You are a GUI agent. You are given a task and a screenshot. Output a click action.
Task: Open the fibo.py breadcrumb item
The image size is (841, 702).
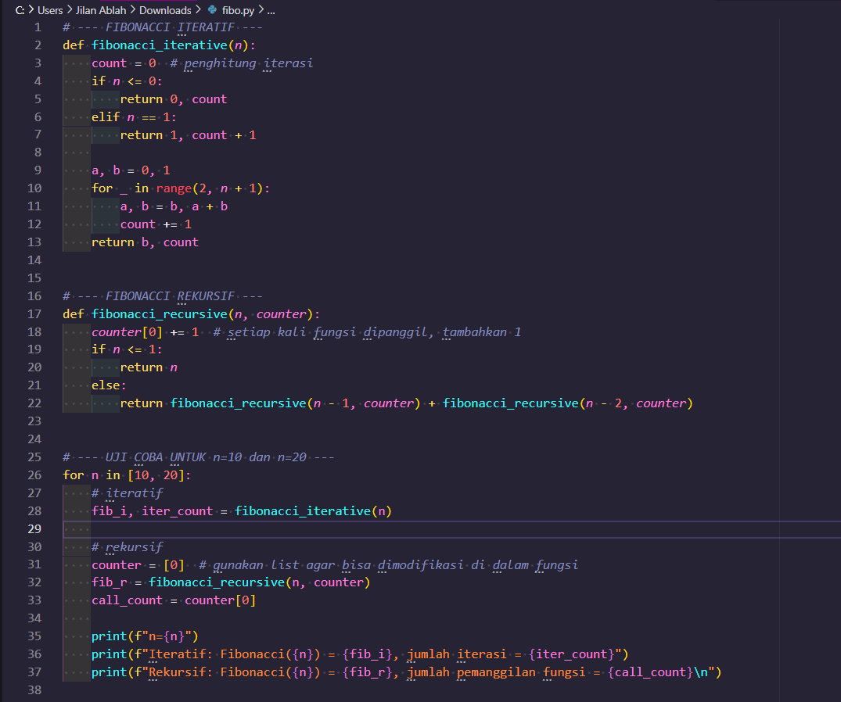tap(238, 10)
